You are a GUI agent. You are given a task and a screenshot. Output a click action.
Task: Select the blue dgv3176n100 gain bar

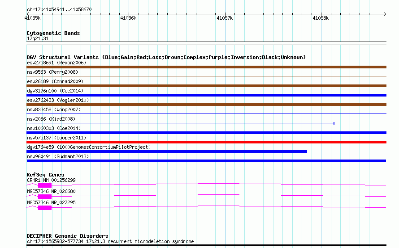pos(206,95)
